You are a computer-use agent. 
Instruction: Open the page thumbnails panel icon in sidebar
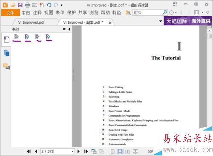point(6,53)
